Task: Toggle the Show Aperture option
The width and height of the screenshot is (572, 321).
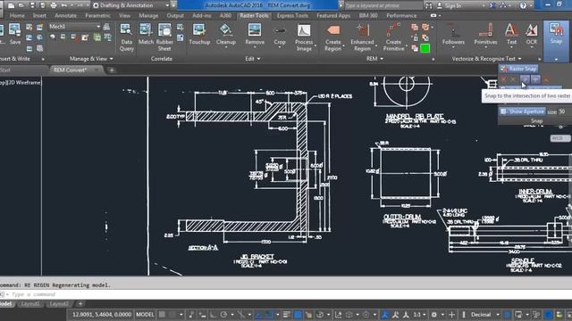Action: (523, 111)
